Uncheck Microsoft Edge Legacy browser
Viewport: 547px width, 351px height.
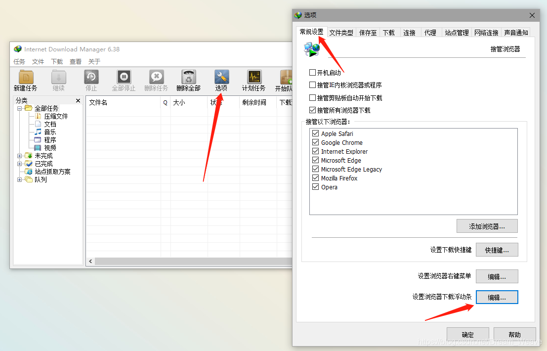[x=315, y=169]
